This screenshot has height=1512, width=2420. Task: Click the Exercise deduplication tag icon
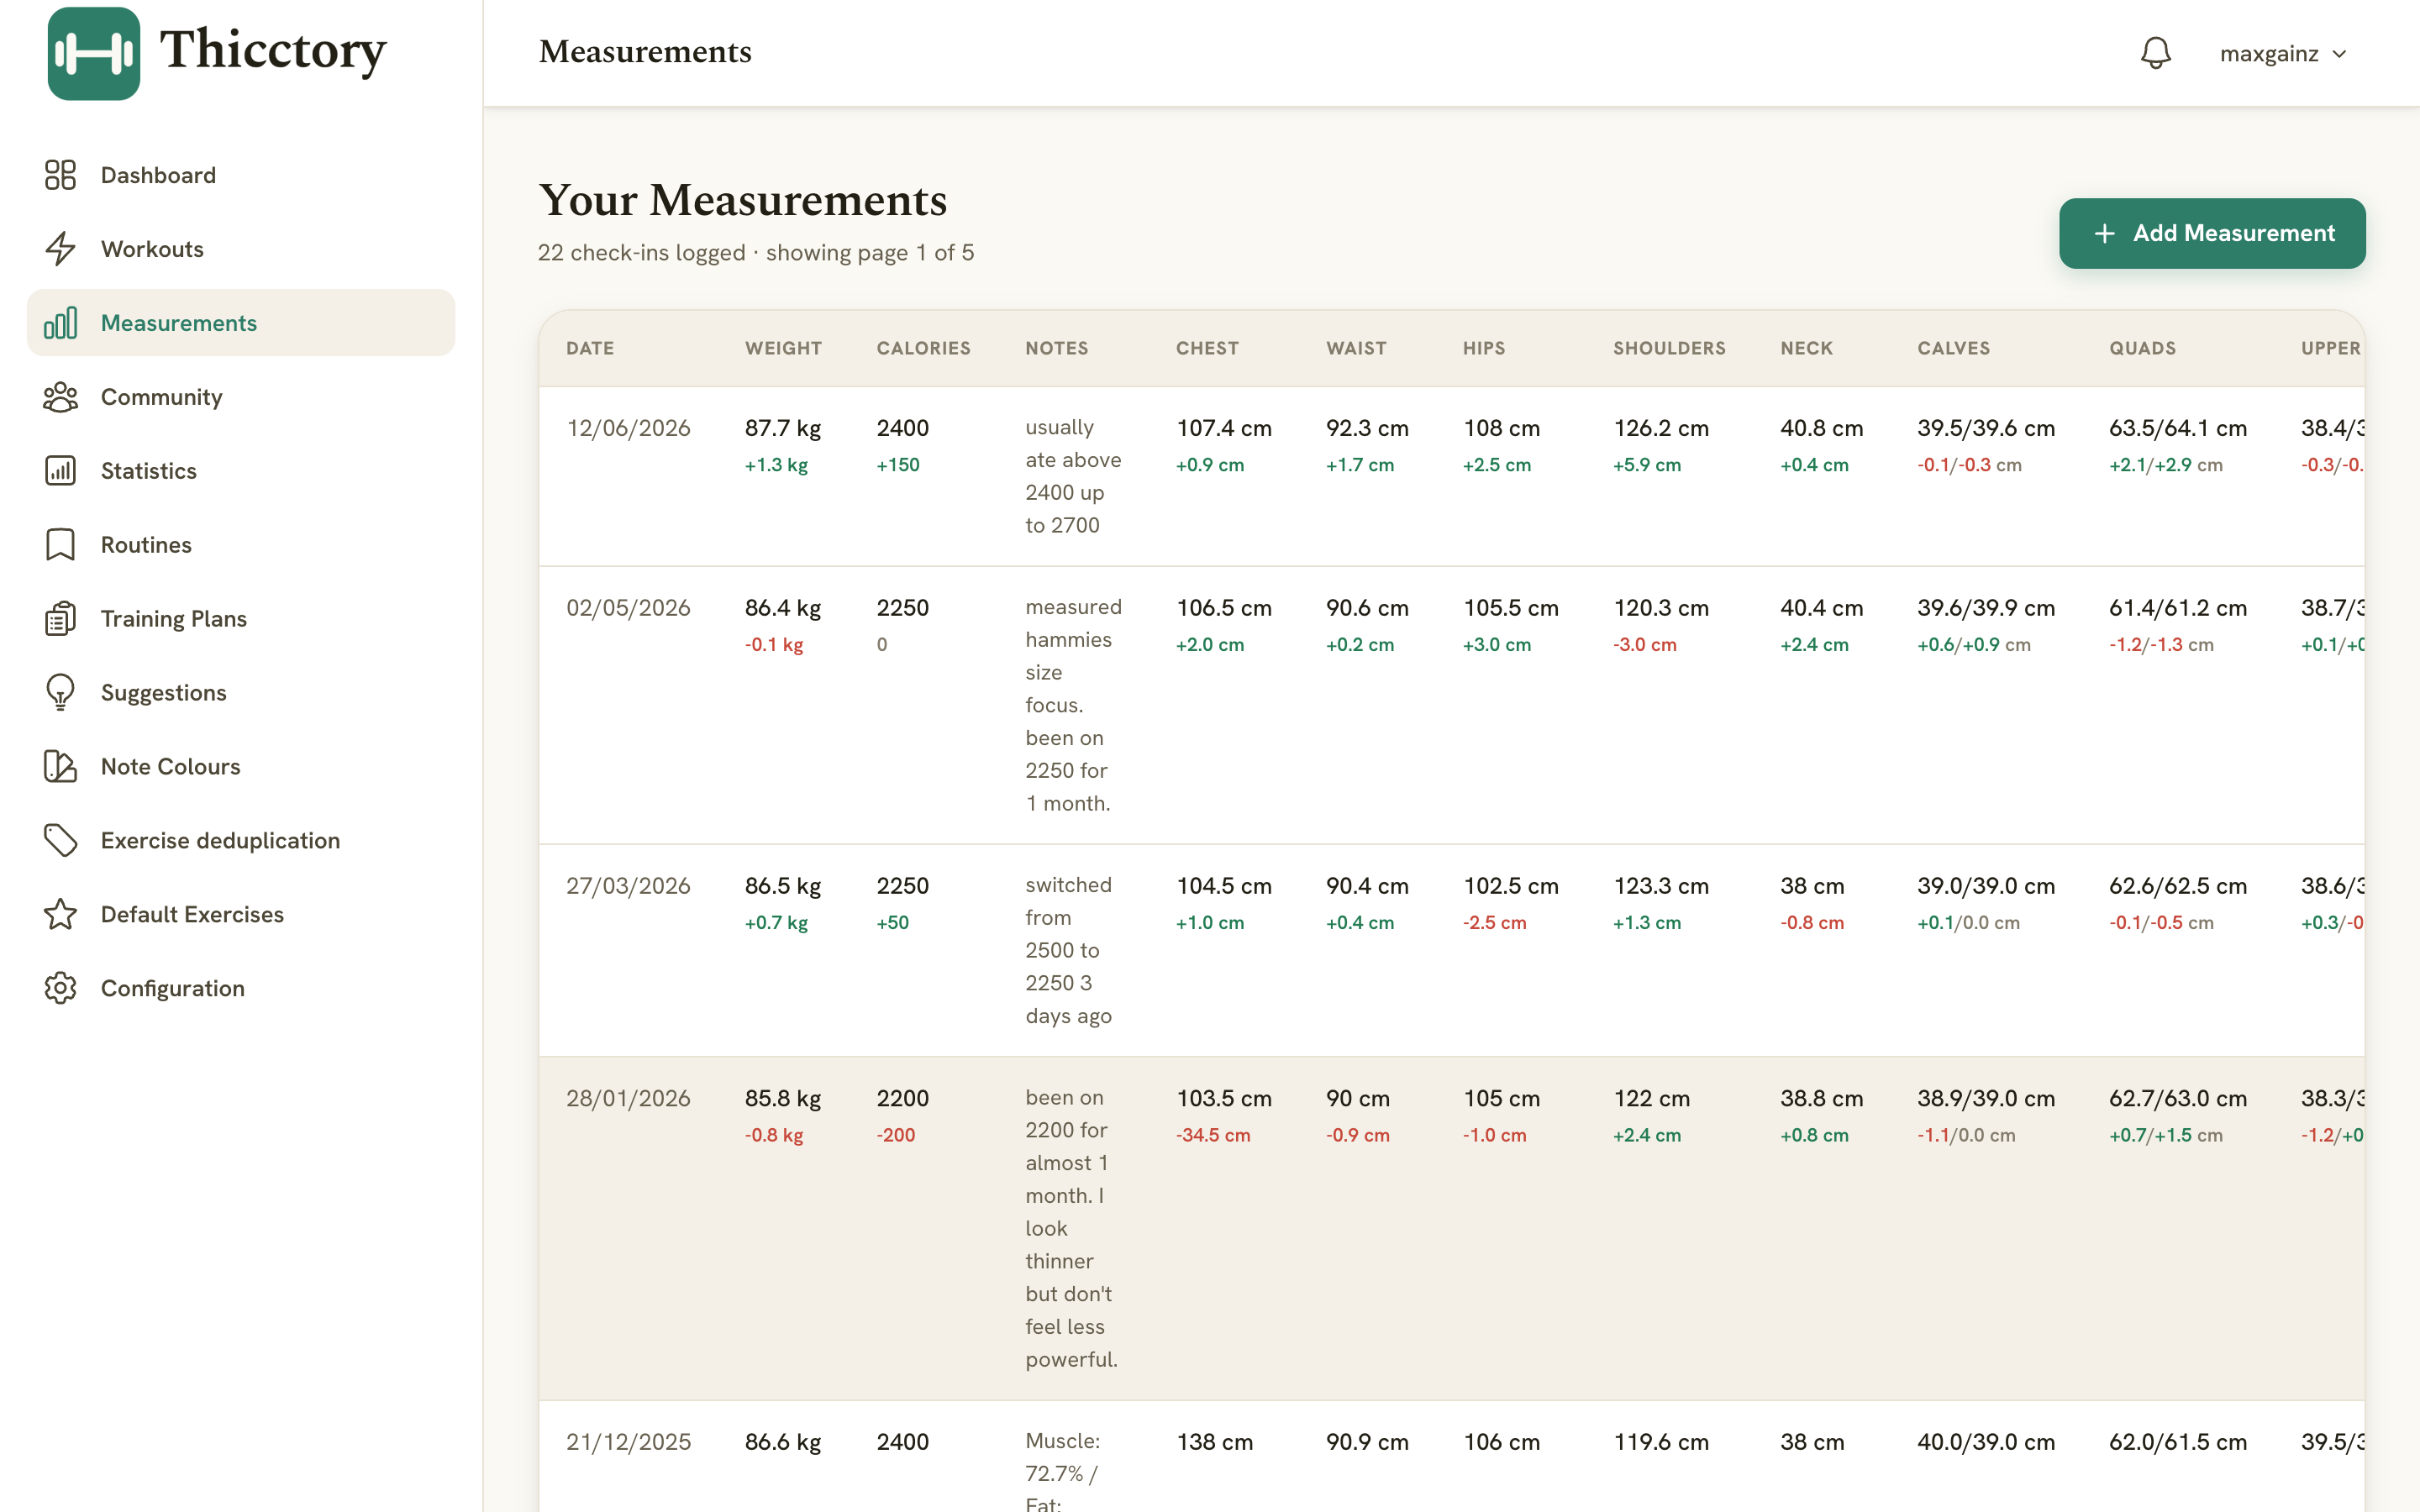(x=60, y=840)
